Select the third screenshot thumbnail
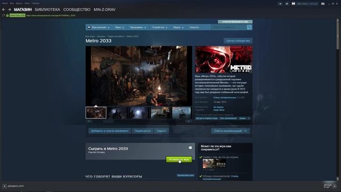 click(139, 113)
